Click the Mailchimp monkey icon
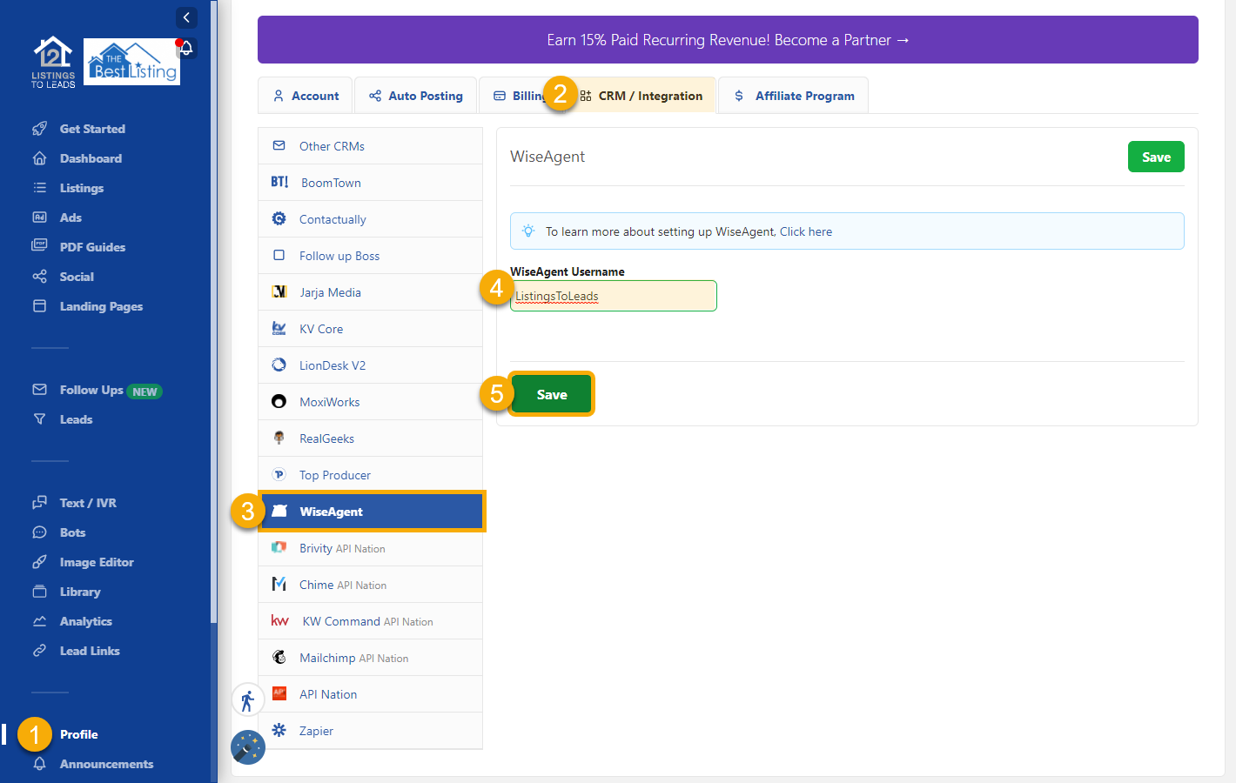 [279, 657]
